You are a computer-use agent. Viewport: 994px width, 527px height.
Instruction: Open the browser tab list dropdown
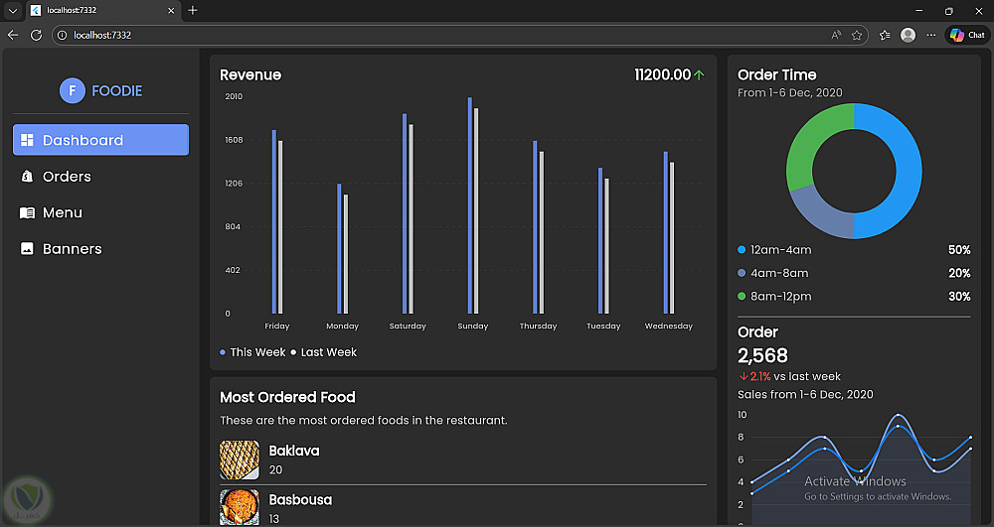pos(12,10)
